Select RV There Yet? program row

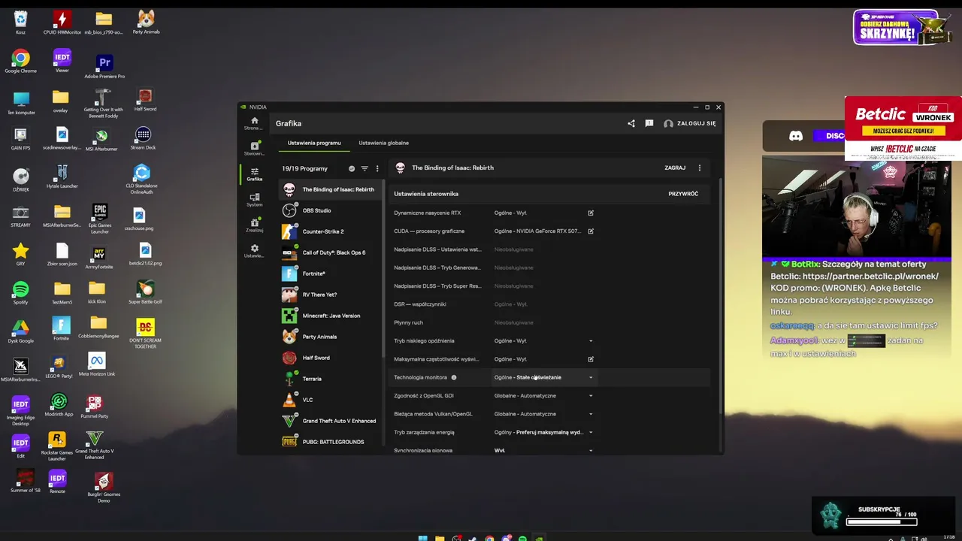(331, 295)
